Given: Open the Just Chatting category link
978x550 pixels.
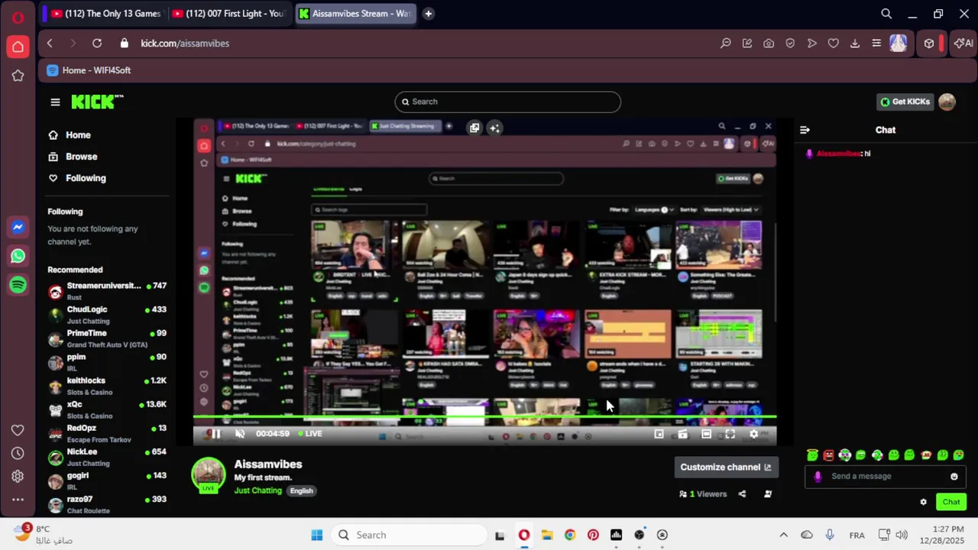Looking at the screenshot, I should 258,490.
